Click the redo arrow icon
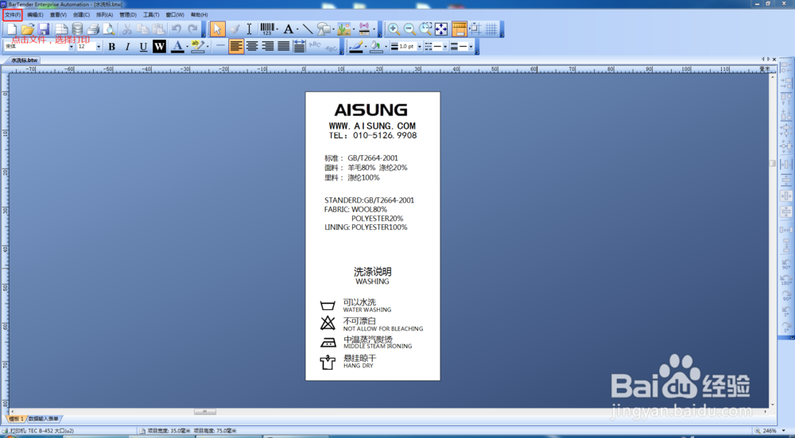 pos(192,29)
